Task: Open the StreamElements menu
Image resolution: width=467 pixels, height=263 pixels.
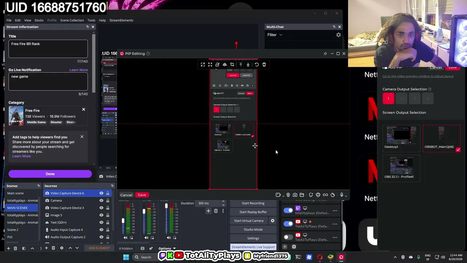Action: coord(121,20)
